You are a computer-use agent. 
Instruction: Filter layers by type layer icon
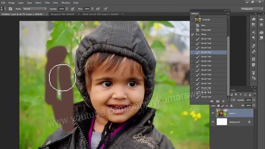pyautogui.click(x=241, y=95)
